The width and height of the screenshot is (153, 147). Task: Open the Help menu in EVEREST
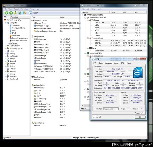pyautogui.click(x=37, y=9)
